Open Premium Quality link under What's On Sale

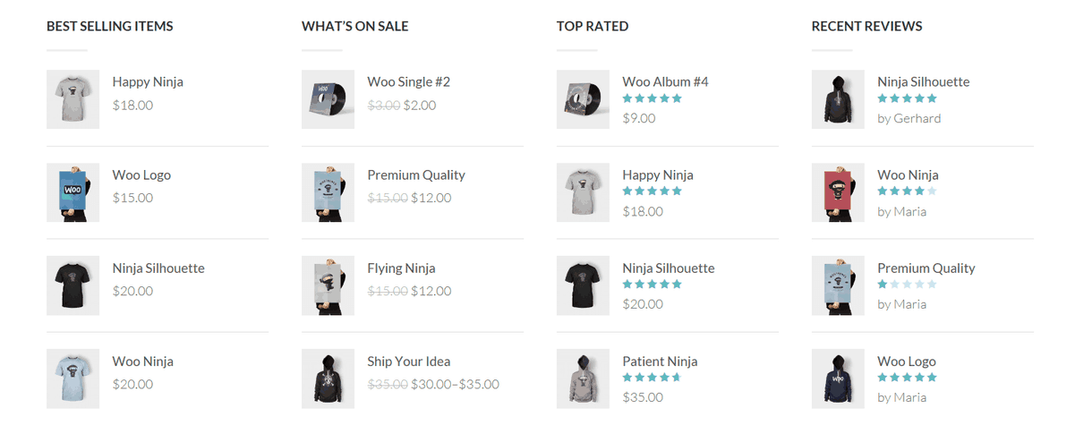tap(416, 175)
